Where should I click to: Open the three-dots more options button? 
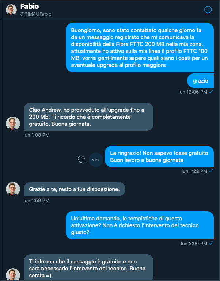tap(96, 160)
